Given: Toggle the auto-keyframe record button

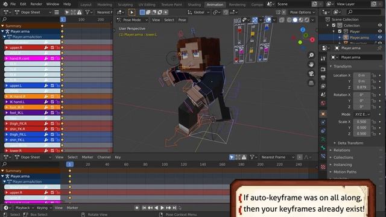Looking at the screenshot, I should click(x=137, y=208).
